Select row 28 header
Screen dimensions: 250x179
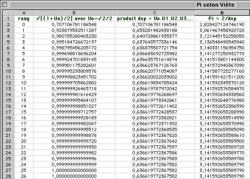coord(9,176)
